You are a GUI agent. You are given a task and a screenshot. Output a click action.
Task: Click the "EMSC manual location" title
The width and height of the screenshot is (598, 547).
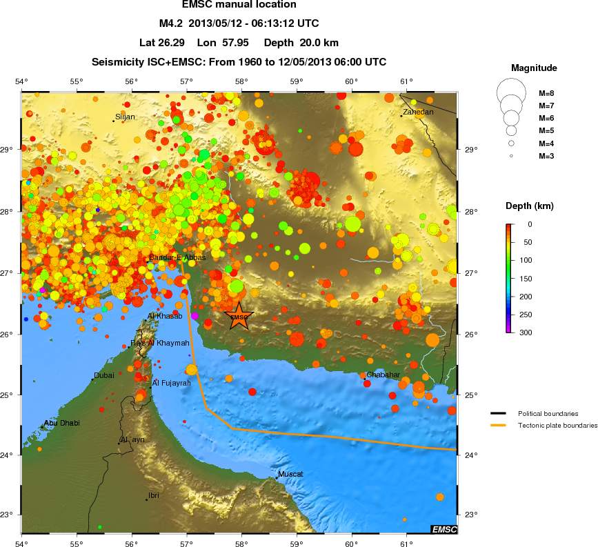coord(239,5)
